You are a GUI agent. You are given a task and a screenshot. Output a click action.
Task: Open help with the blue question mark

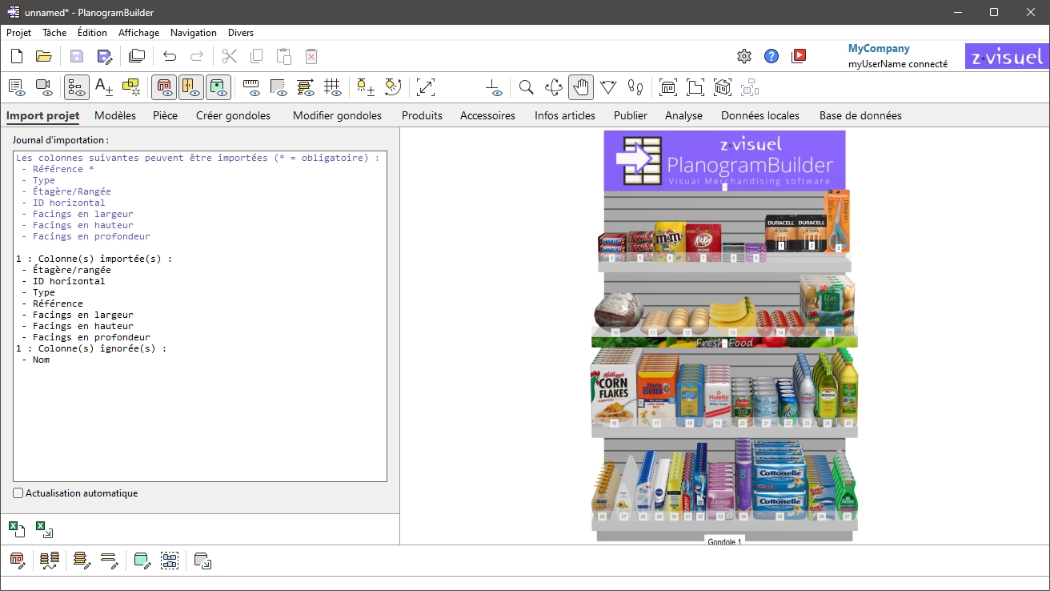[x=771, y=56]
